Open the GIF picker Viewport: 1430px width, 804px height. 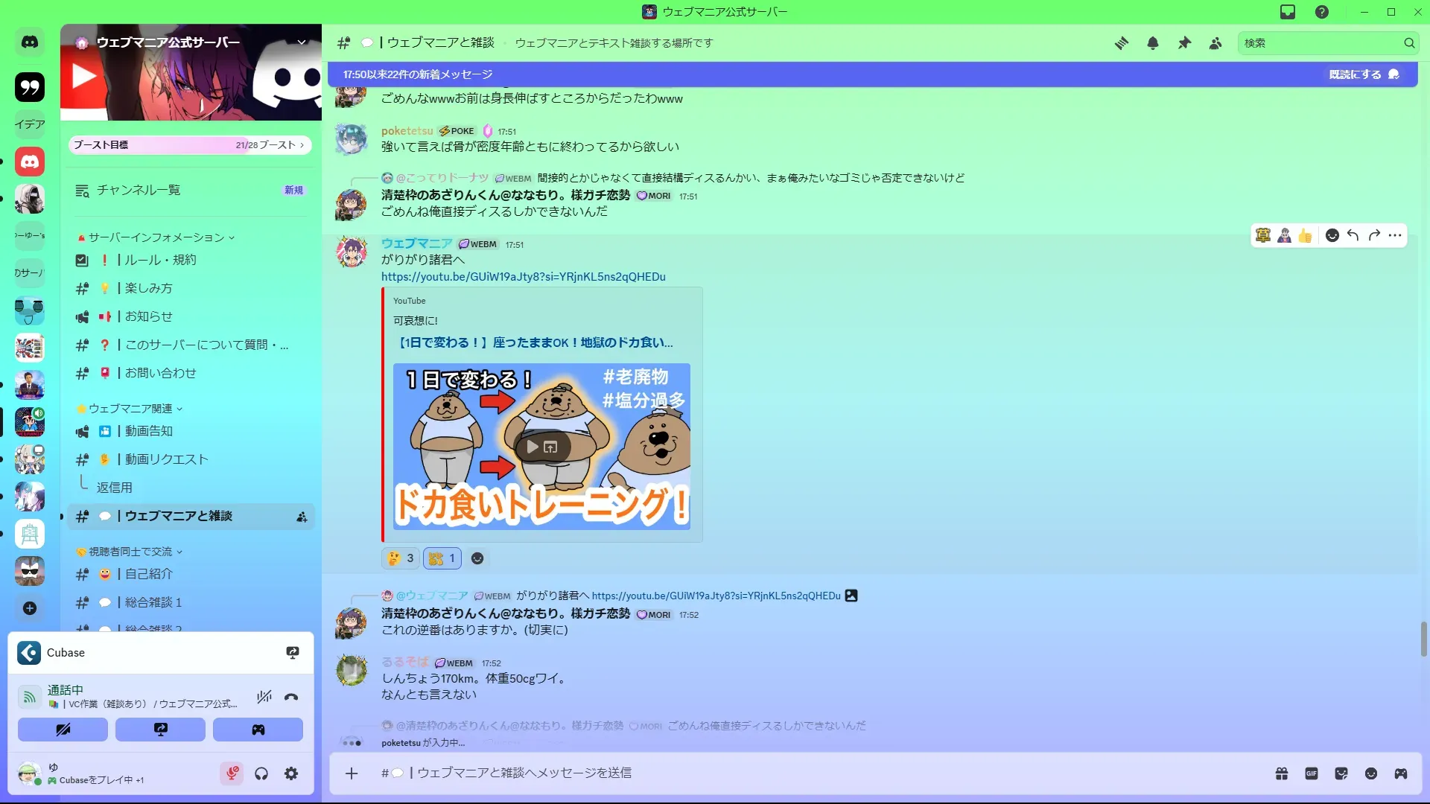[1312, 773]
